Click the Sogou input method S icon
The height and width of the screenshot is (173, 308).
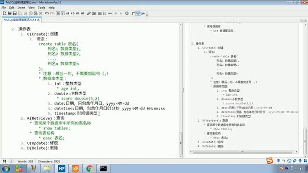click(269, 161)
